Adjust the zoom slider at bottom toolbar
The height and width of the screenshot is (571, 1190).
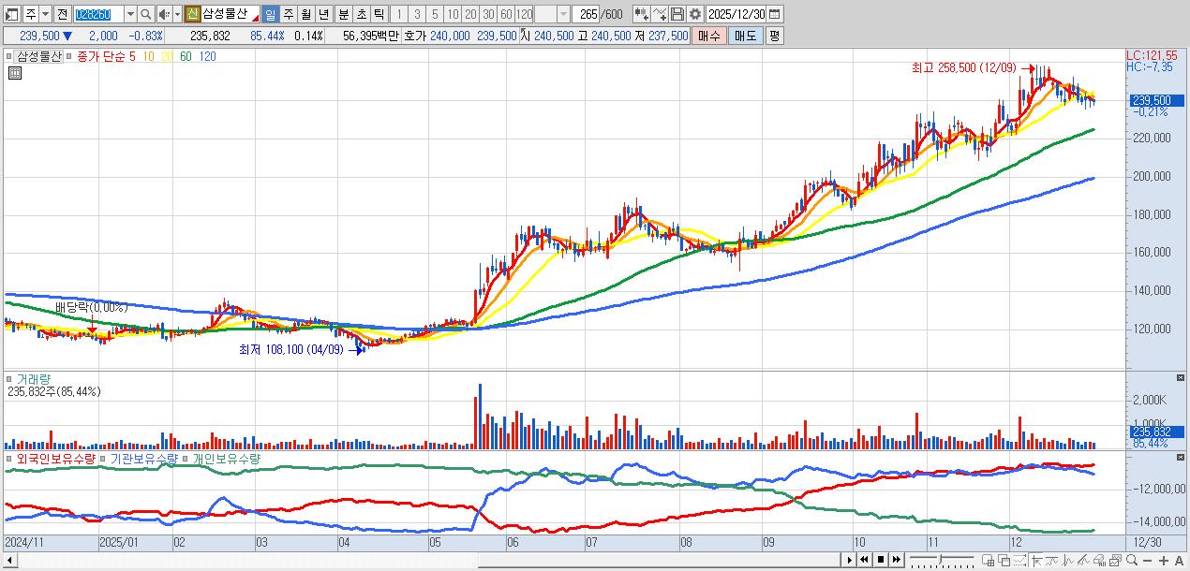(x=942, y=560)
